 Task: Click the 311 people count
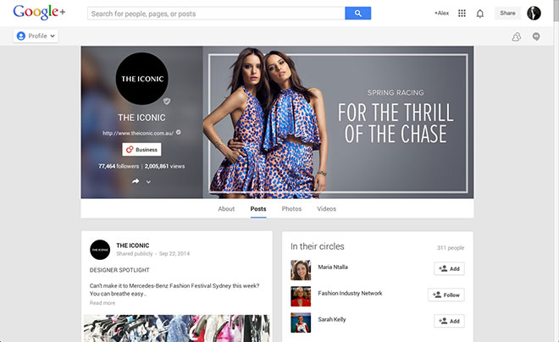click(x=451, y=247)
